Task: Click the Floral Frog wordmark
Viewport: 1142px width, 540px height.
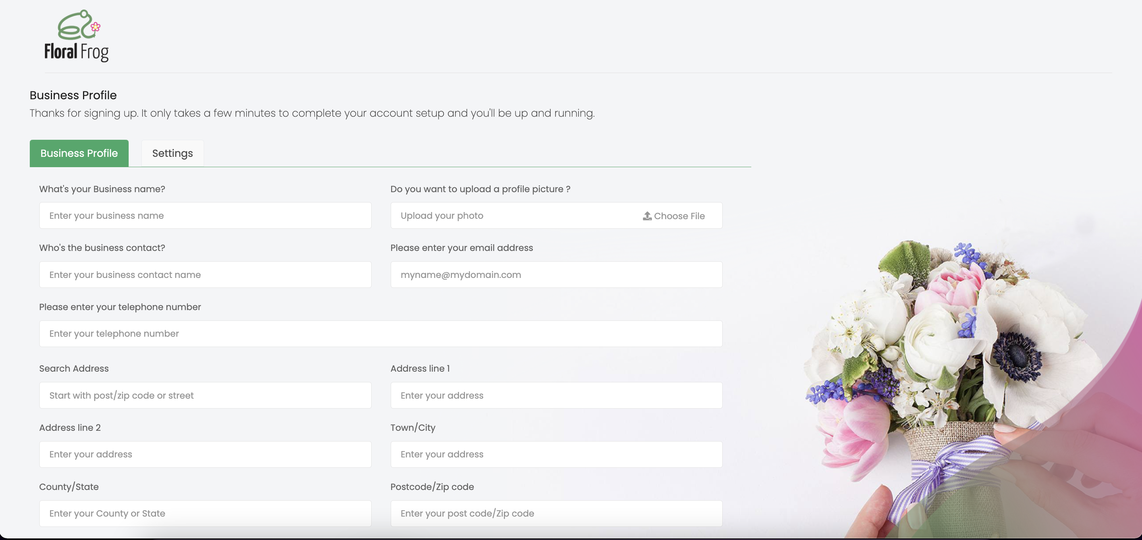Action: [76, 52]
